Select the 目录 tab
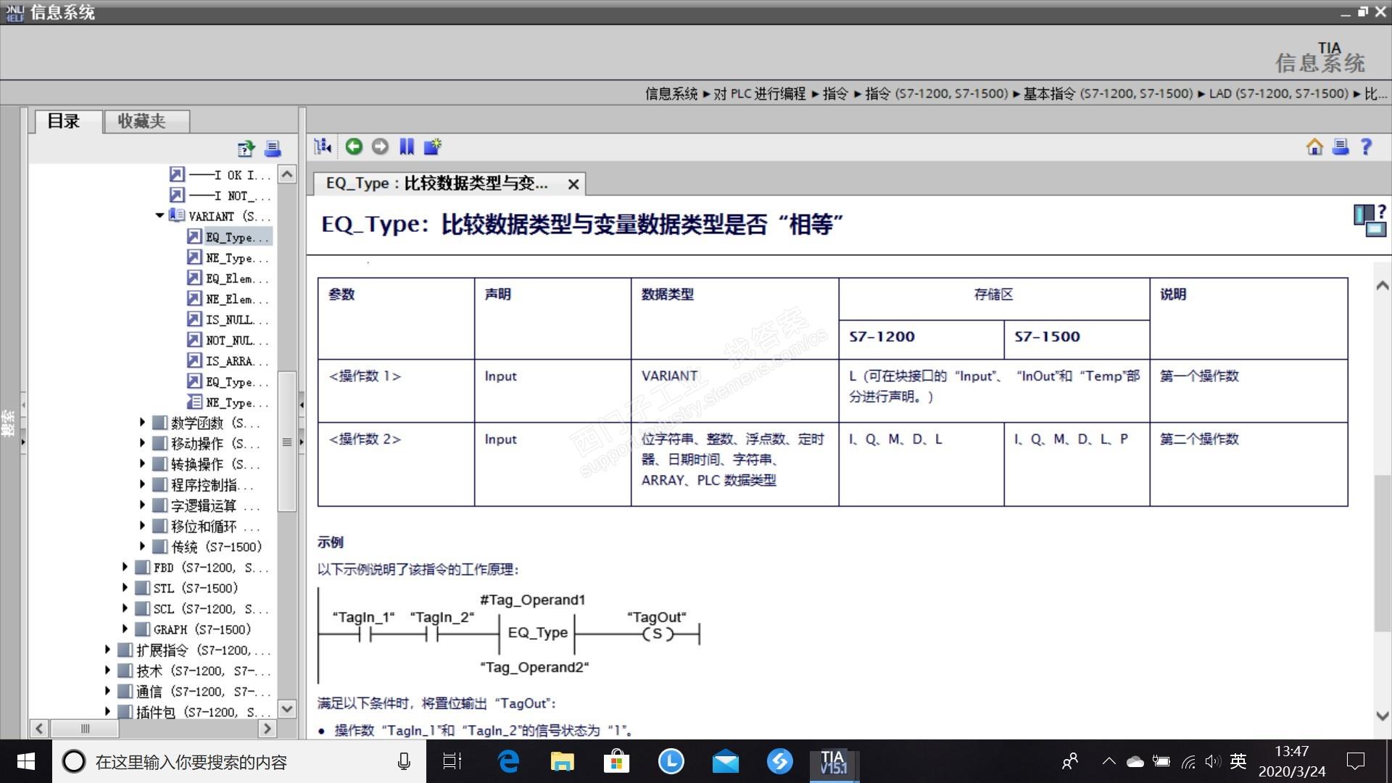 [x=64, y=121]
